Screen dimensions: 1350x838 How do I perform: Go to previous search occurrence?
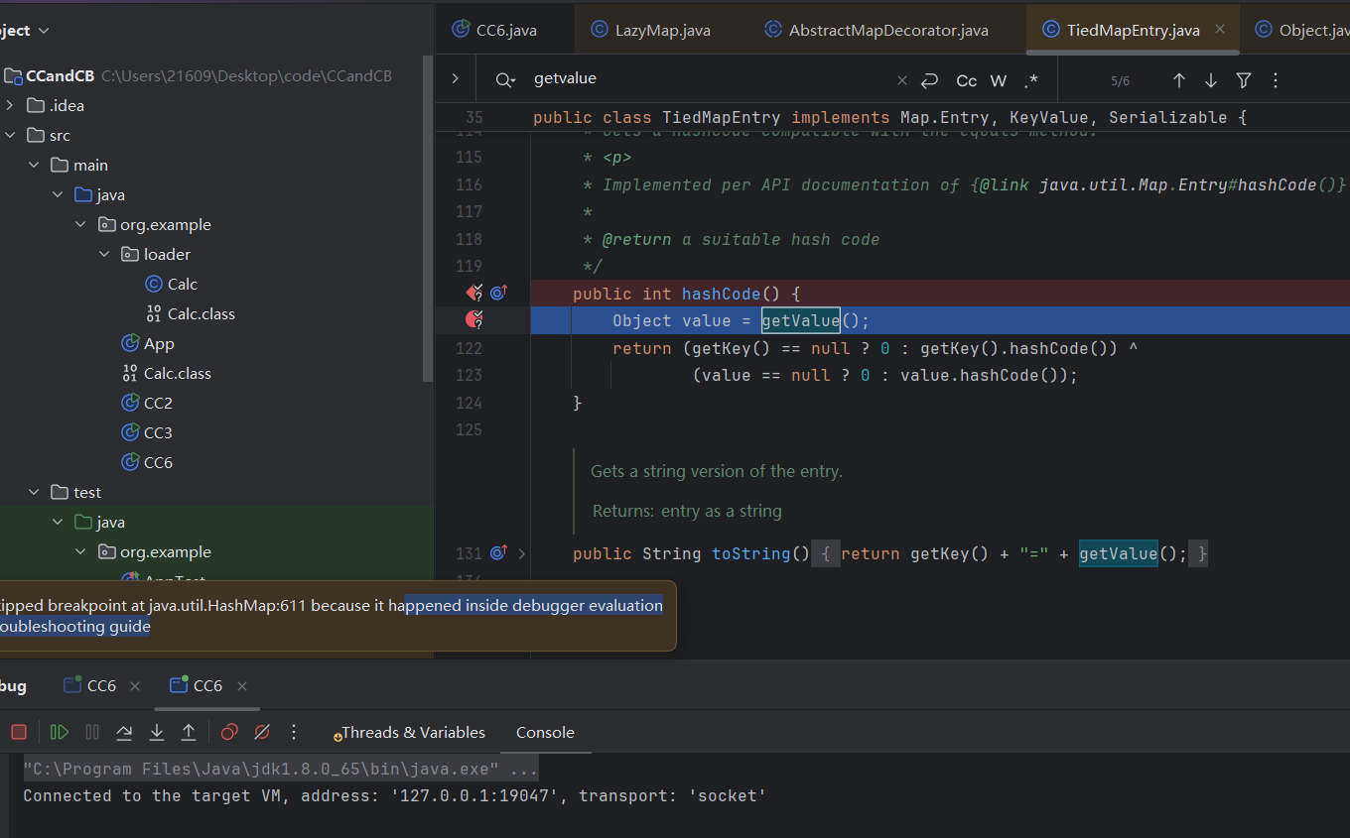(1178, 80)
